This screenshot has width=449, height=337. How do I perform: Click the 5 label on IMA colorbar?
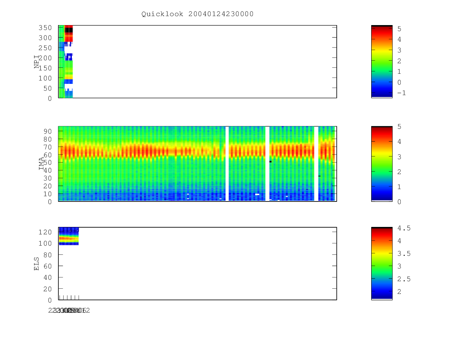(399, 127)
